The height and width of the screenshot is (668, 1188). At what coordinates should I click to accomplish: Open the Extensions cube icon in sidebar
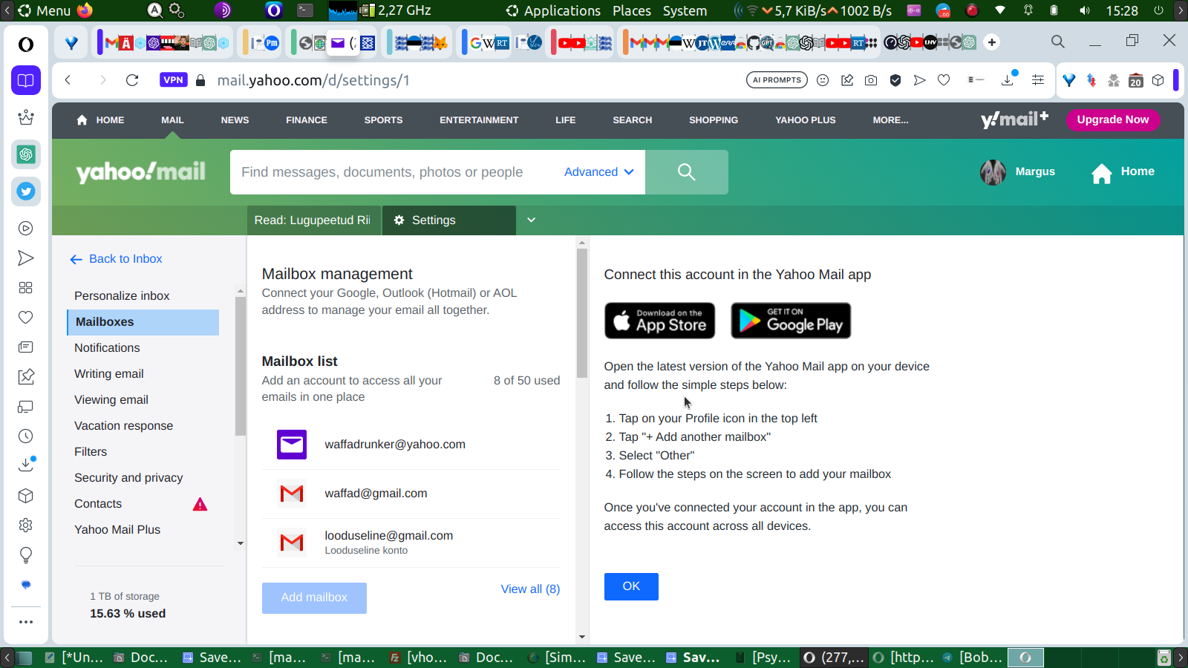coord(26,496)
